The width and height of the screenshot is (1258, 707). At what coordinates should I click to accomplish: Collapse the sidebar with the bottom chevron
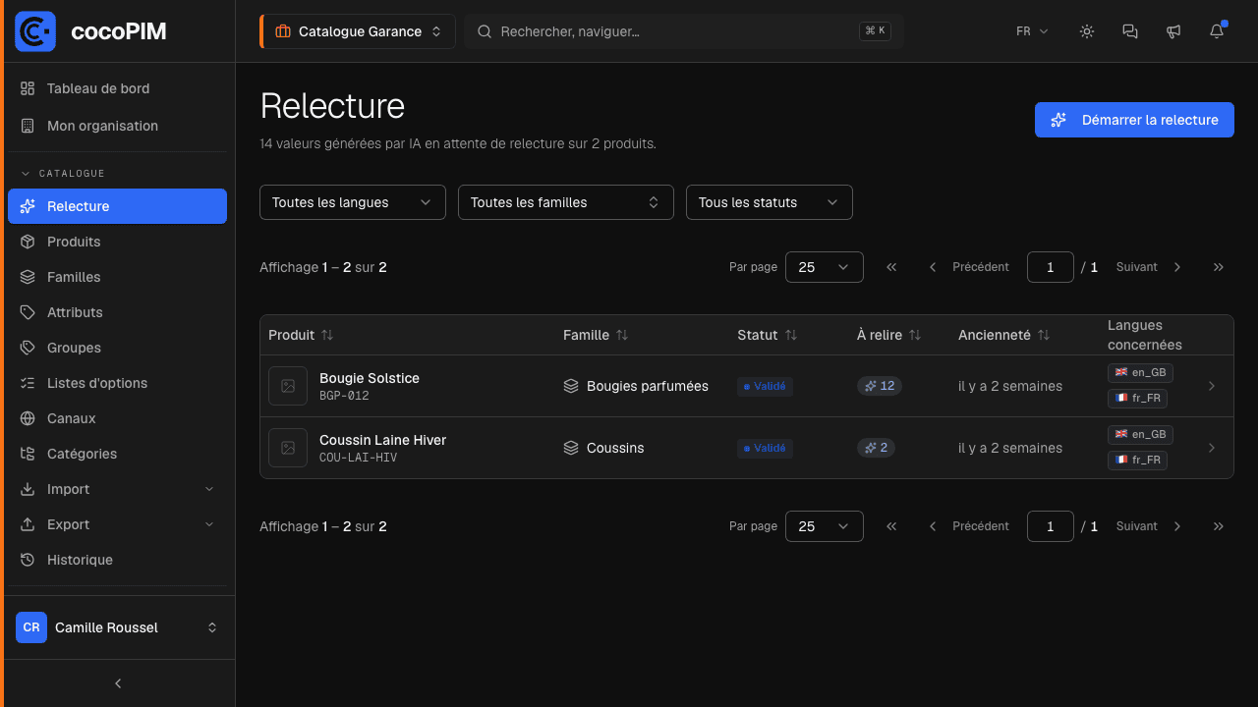click(x=118, y=683)
